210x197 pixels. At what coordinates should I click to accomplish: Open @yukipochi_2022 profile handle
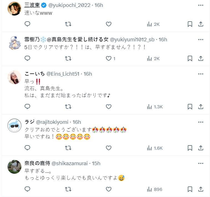coord(70,5)
